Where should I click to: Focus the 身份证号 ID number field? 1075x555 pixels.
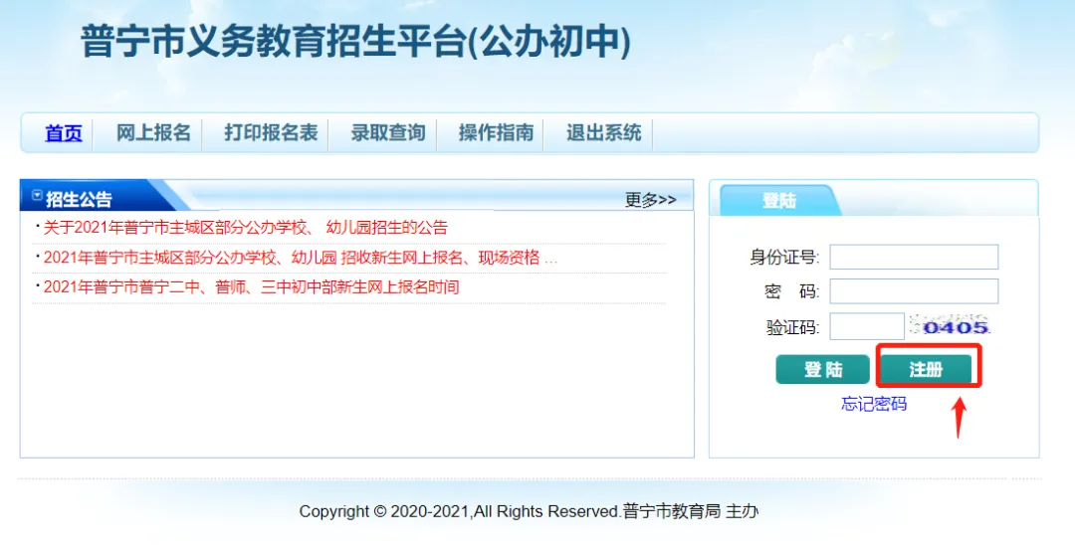pos(914,257)
